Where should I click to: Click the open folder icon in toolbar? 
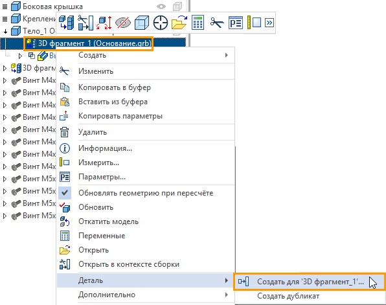click(179, 23)
